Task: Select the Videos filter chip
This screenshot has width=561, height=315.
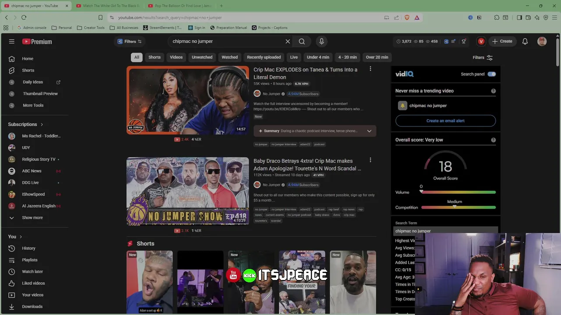Action: [x=176, y=57]
